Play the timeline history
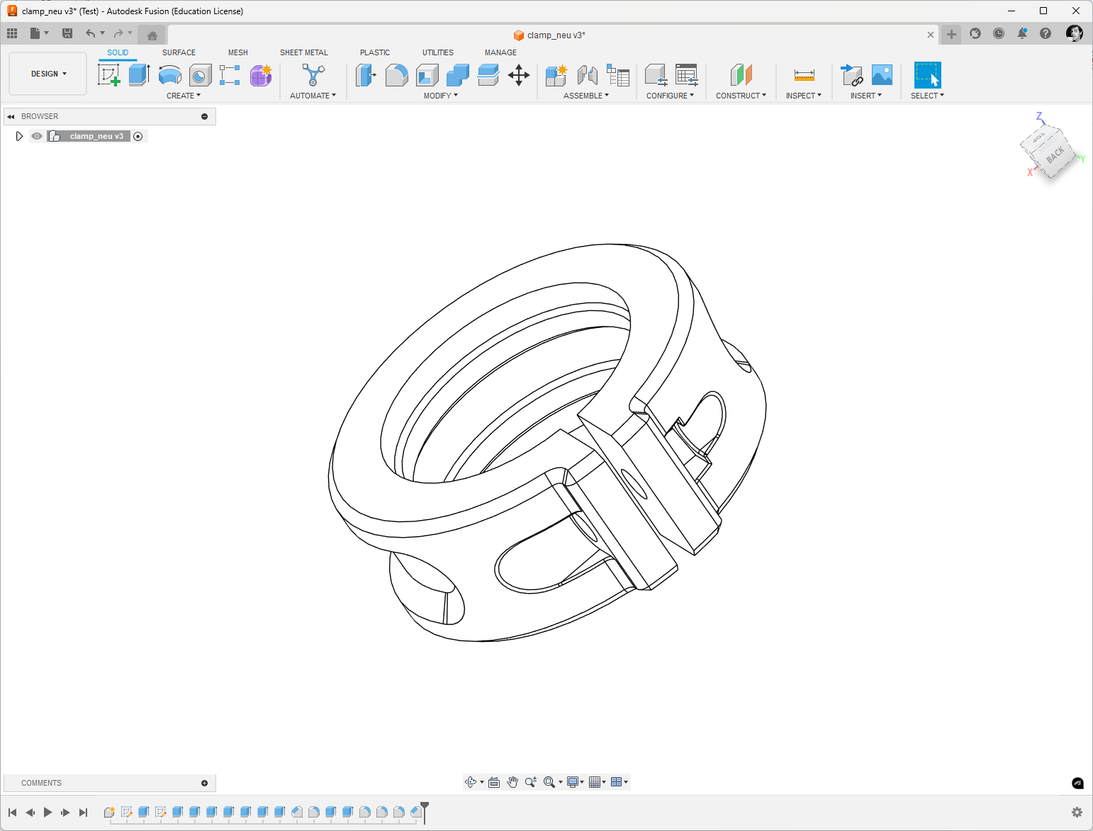Screen dimensions: 1093x831 (x=47, y=813)
